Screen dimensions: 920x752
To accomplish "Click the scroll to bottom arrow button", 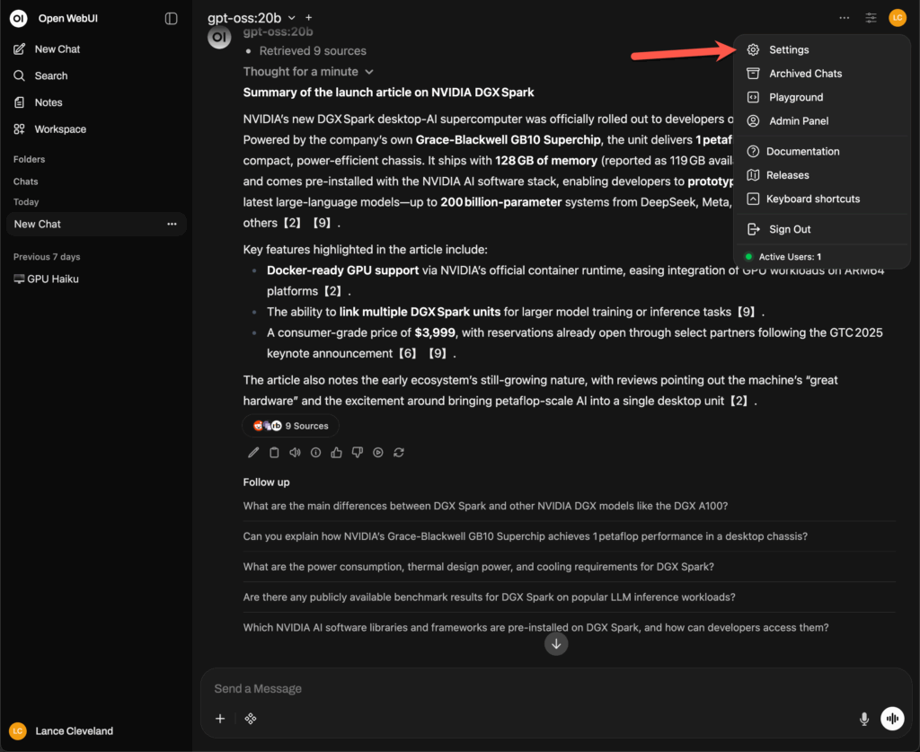I will click(556, 643).
